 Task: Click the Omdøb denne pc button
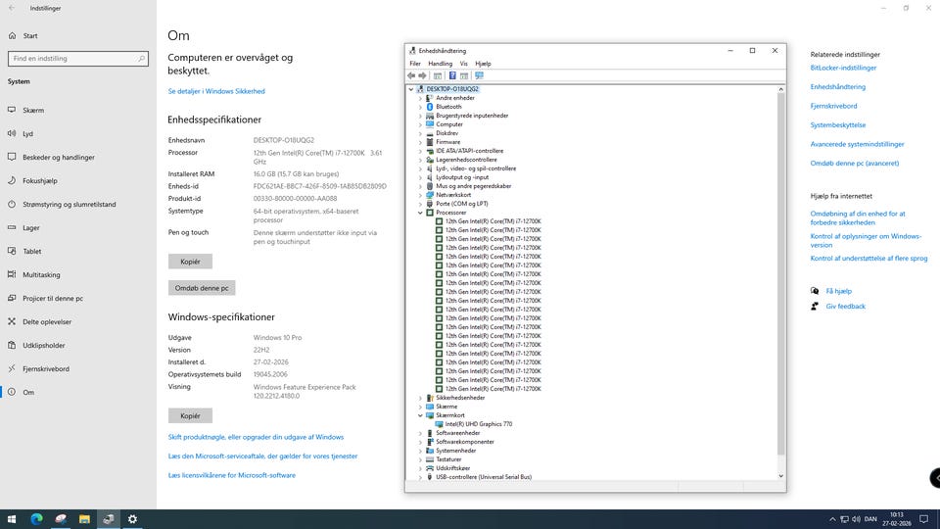click(202, 288)
